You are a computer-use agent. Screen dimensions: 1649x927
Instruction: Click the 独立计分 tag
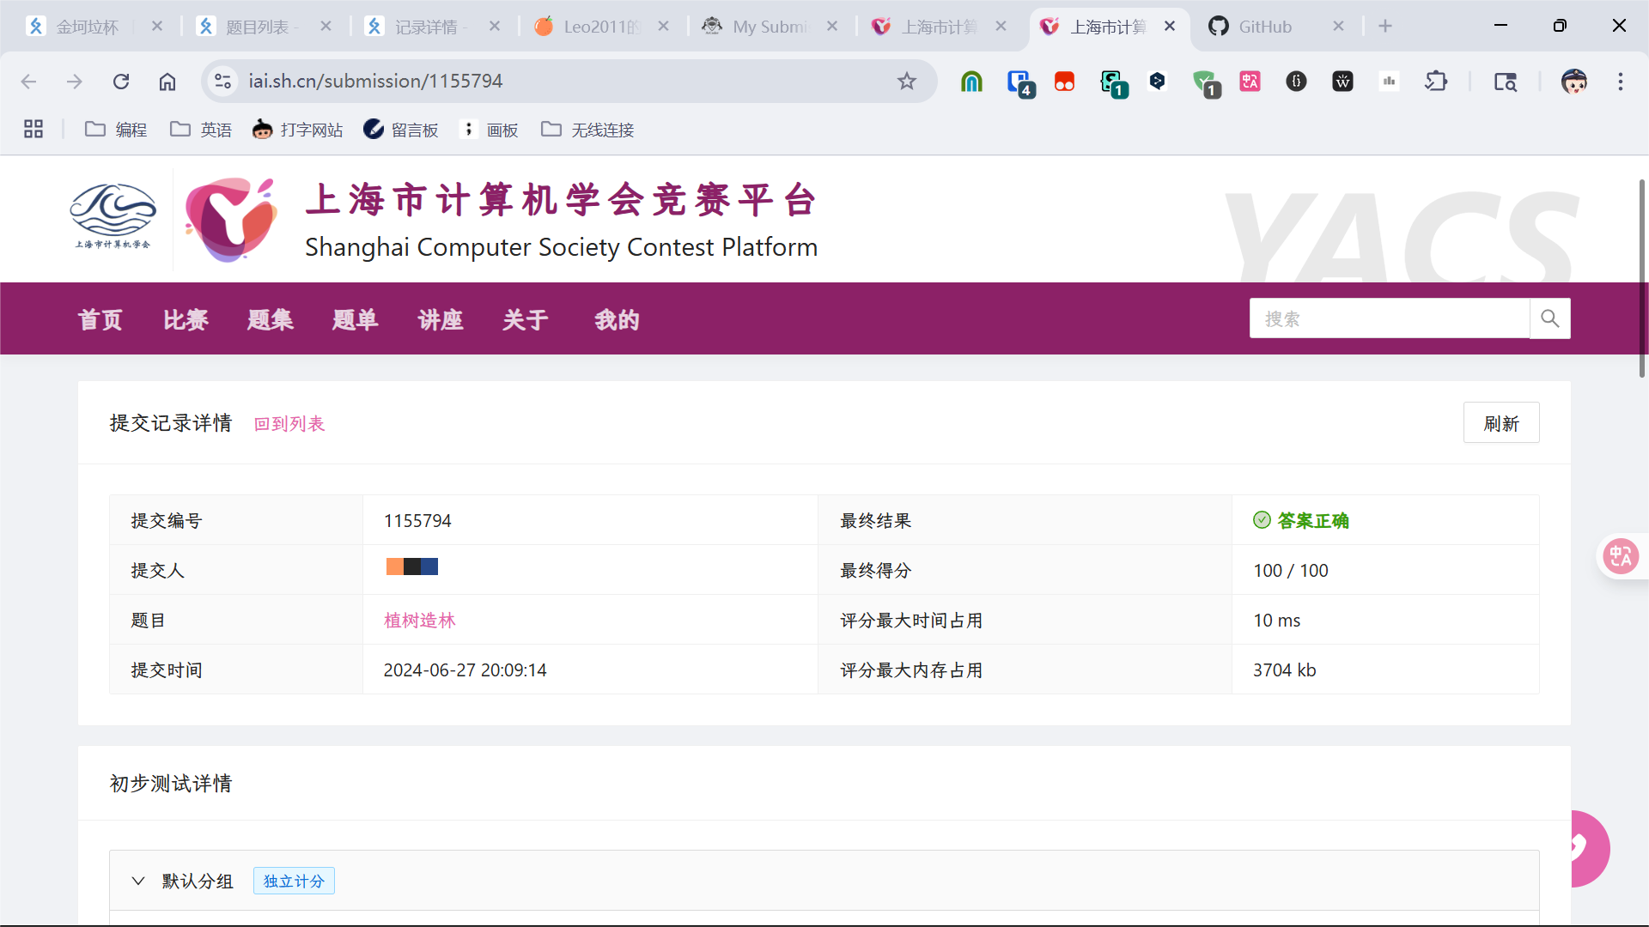click(294, 882)
